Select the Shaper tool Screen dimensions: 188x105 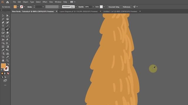tap(3, 33)
